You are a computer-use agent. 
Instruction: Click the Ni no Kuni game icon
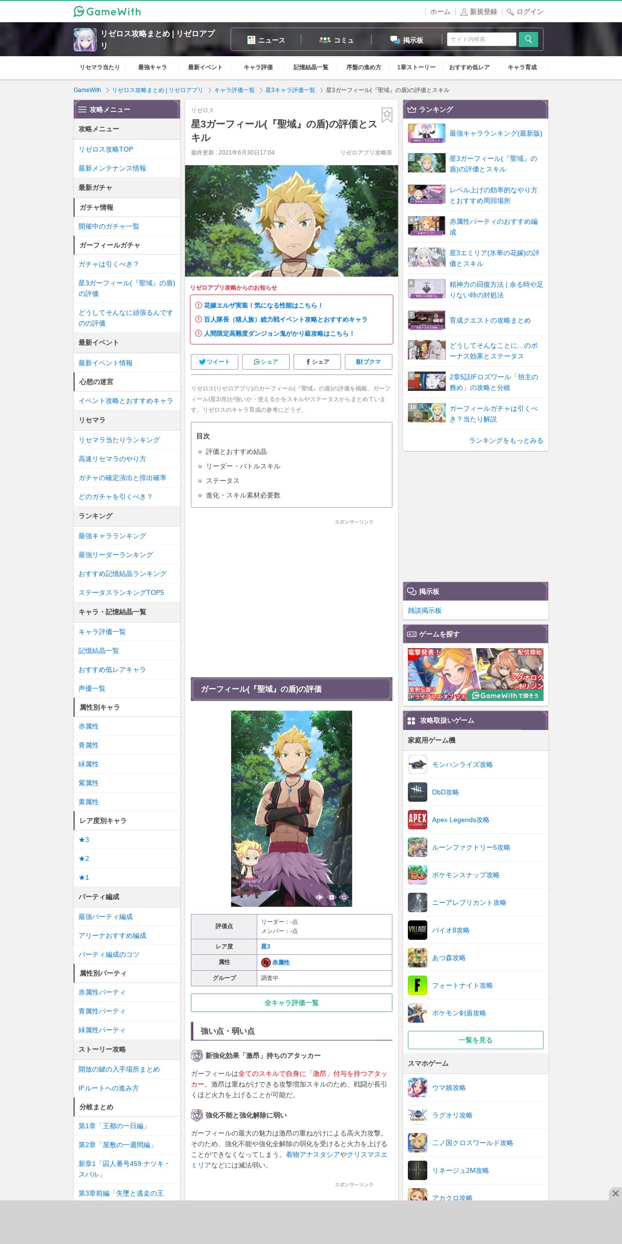417,1143
